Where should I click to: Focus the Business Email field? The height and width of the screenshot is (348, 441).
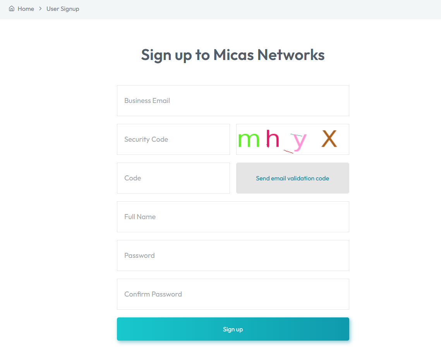pyautogui.click(x=233, y=101)
